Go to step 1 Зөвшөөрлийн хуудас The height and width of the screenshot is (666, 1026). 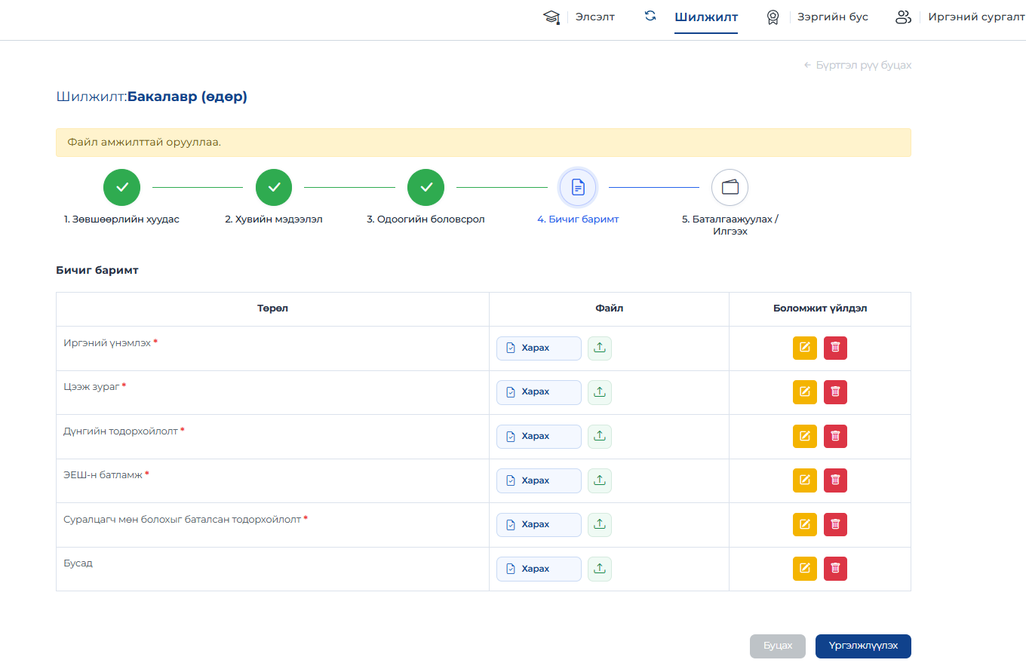tap(122, 188)
